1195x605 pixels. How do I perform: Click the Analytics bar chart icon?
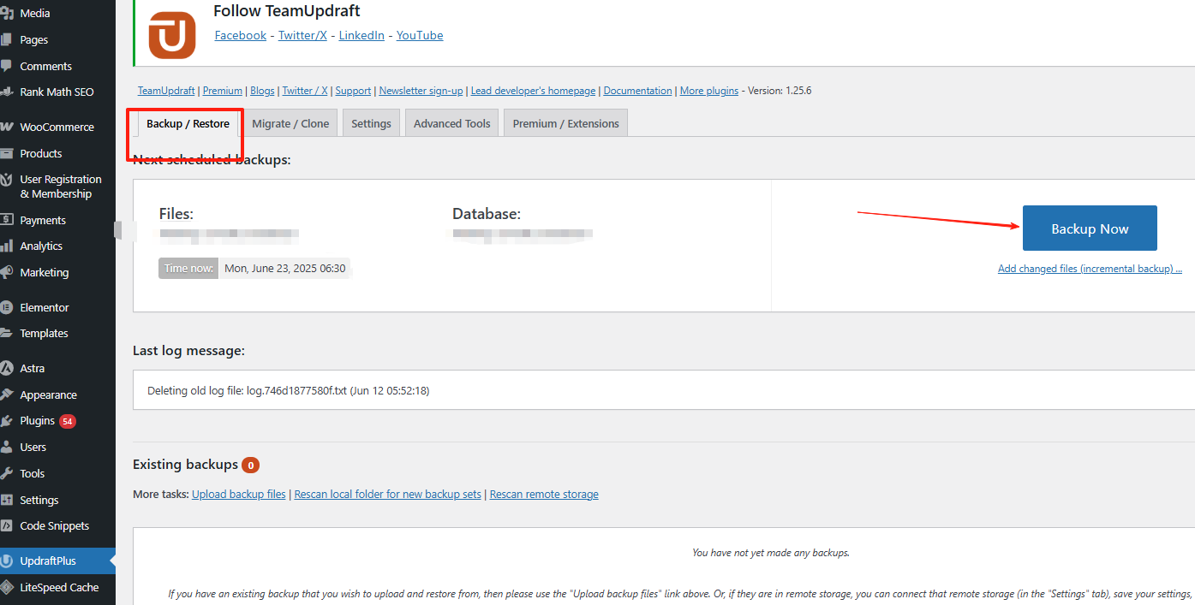coord(7,246)
